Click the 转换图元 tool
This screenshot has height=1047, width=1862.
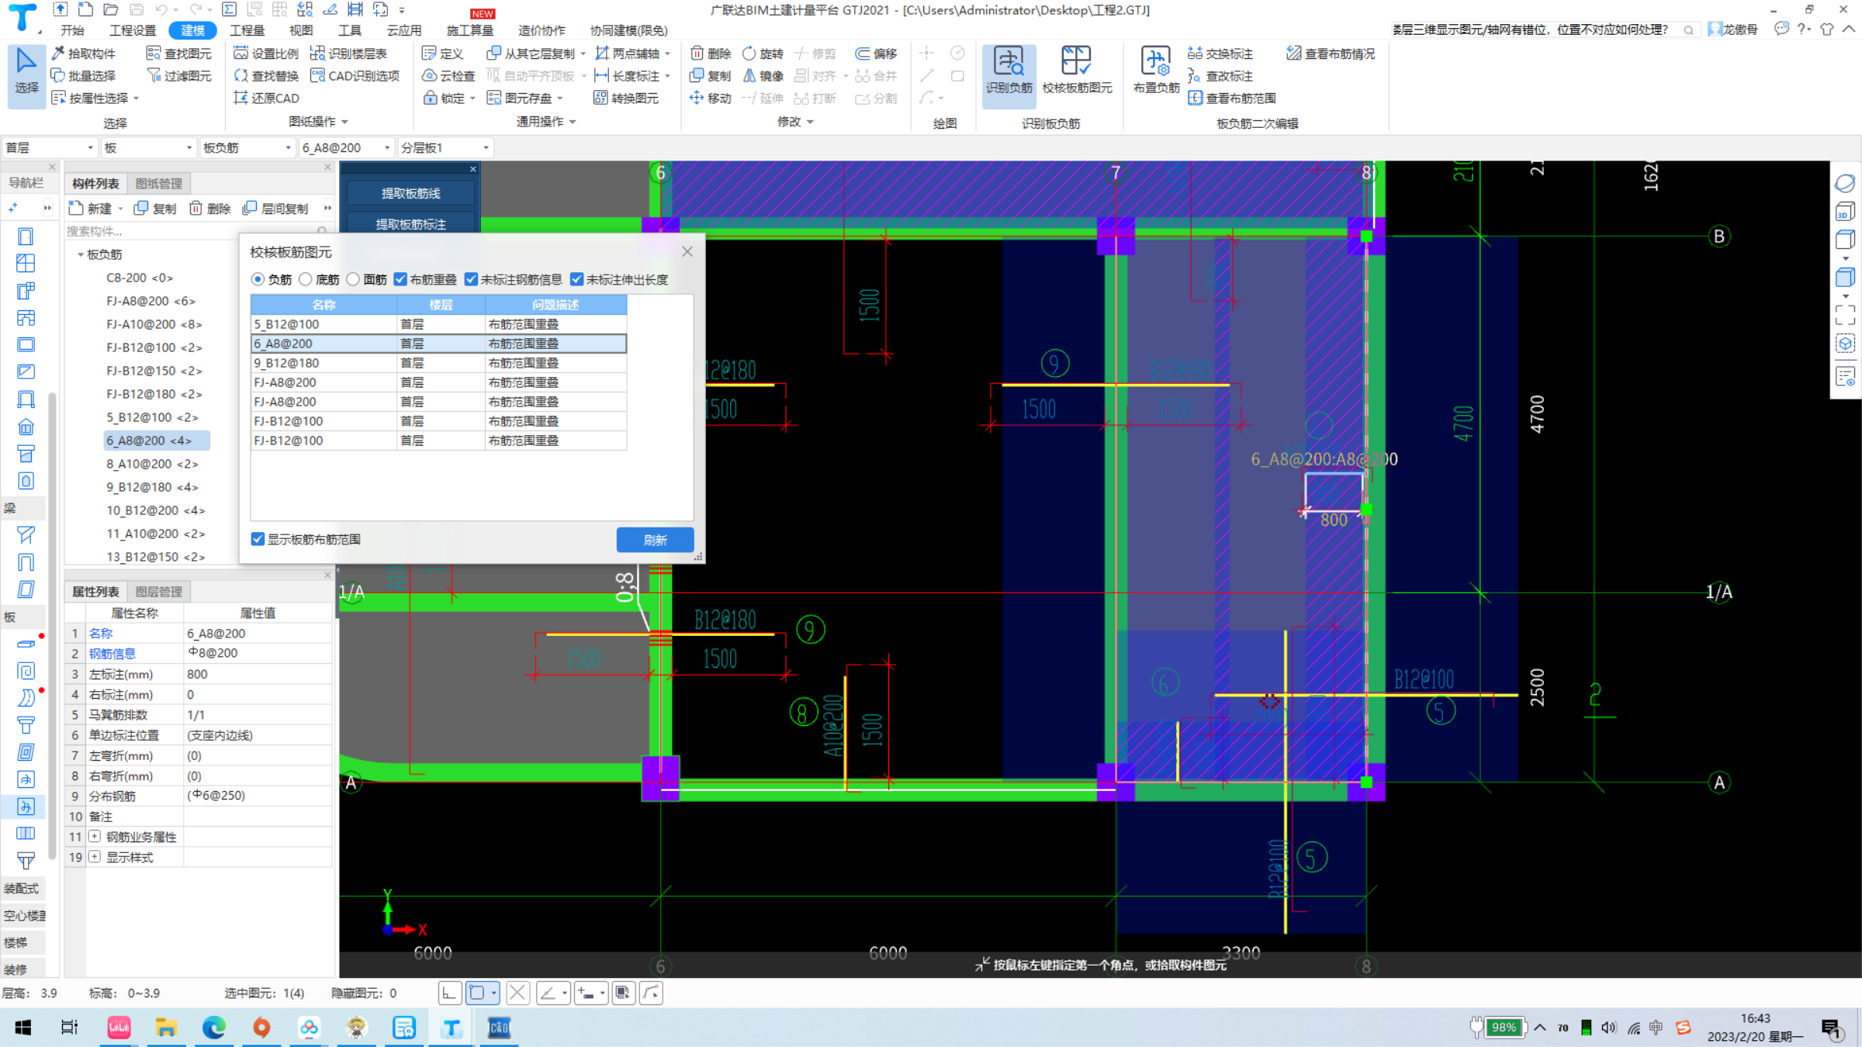coord(626,98)
